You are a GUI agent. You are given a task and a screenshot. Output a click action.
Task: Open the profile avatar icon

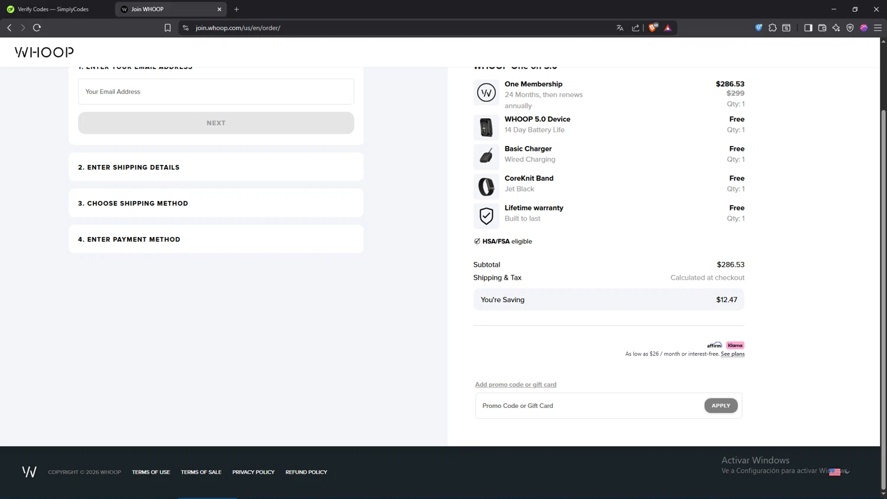pyautogui.click(x=864, y=28)
